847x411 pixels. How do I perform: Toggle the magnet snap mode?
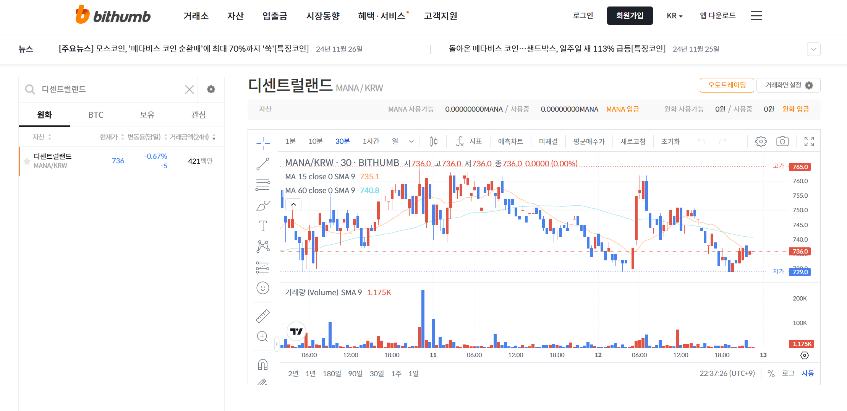click(x=263, y=364)
